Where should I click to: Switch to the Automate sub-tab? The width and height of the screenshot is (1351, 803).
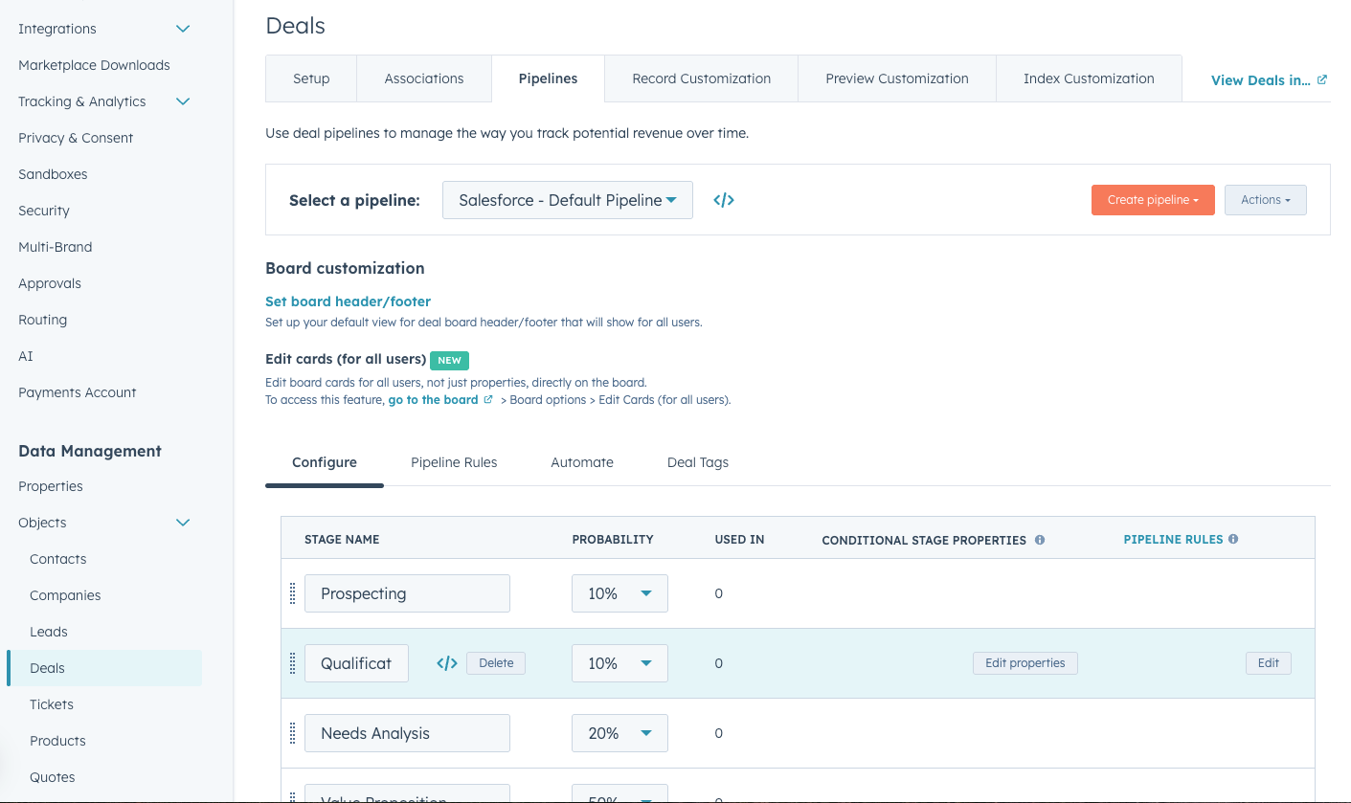(x=582, y=462)
